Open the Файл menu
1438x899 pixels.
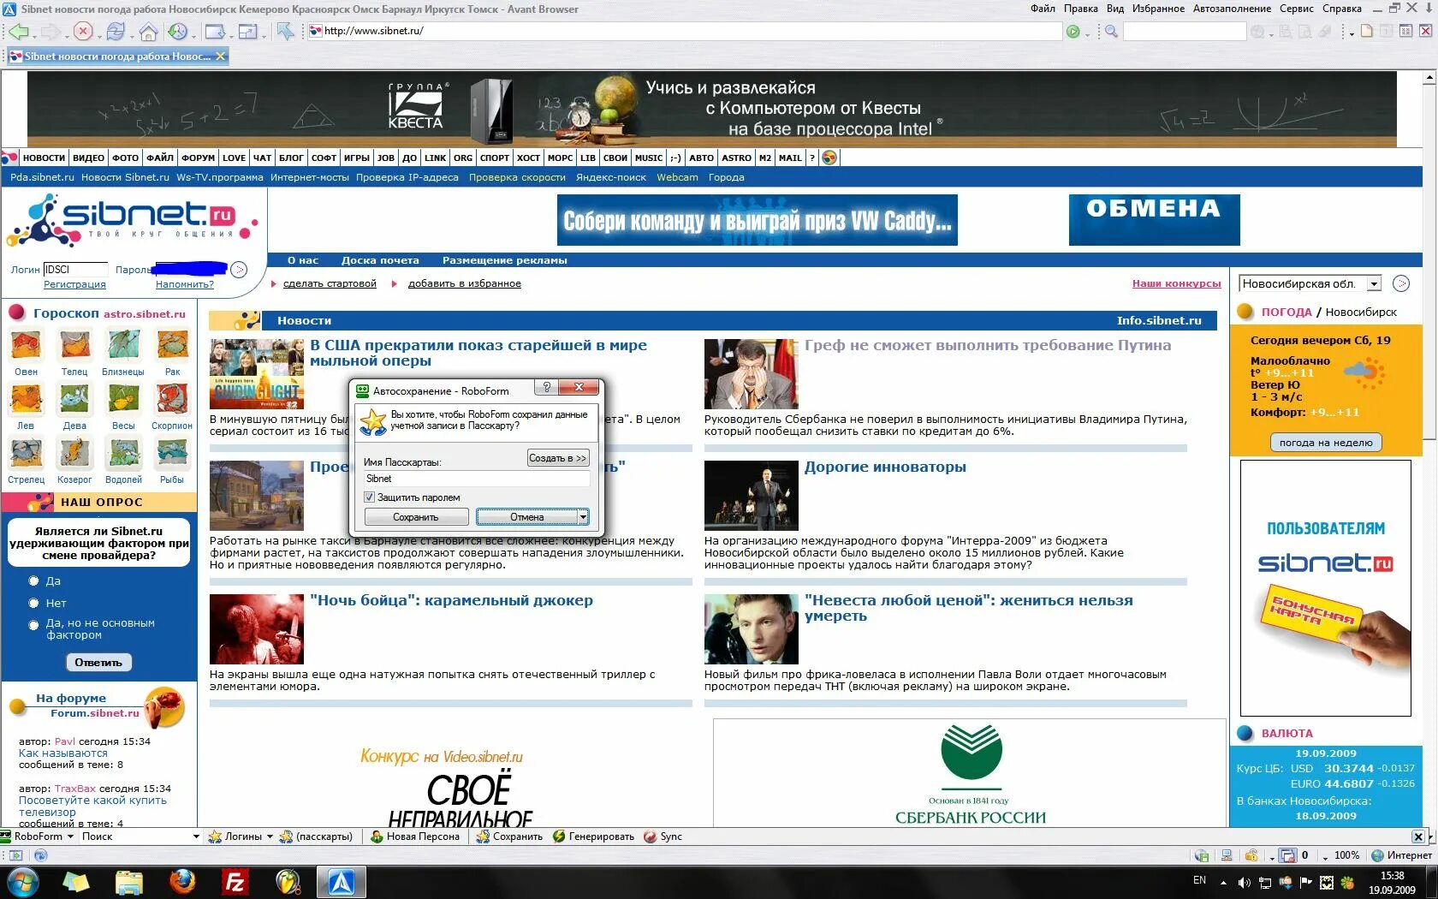(x=1043, y=9)
